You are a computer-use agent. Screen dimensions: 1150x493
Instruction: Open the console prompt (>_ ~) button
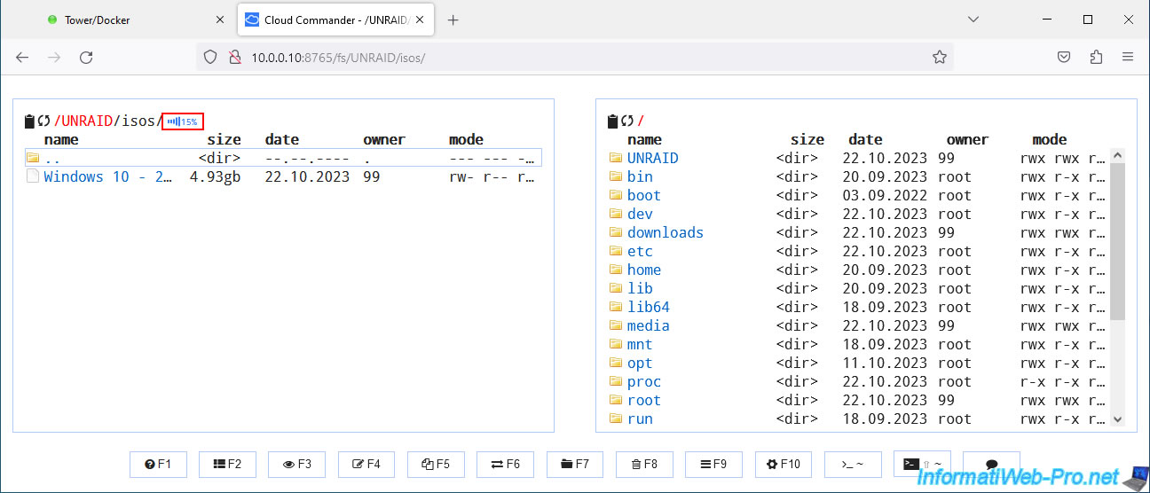[852, 464]
